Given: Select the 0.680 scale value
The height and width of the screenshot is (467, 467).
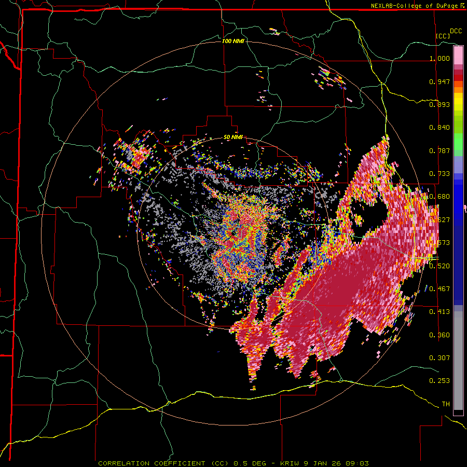Looking at the screenshot, I should pos(439,197).
